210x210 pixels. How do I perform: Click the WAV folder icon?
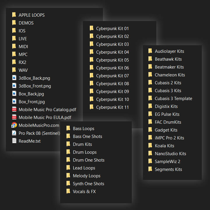click(x=14, y=70)
